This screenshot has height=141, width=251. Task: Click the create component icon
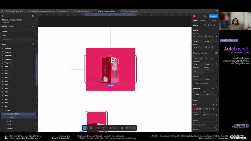(x=208, y=25)
